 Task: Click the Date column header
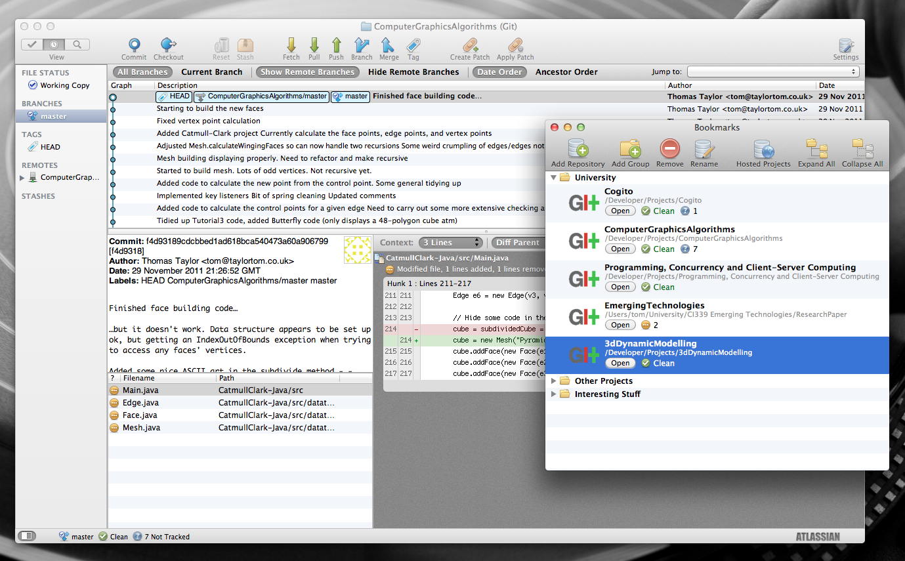(841, 85)
